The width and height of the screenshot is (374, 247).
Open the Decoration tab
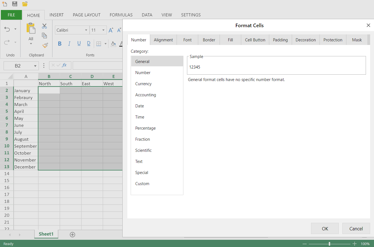306,40
